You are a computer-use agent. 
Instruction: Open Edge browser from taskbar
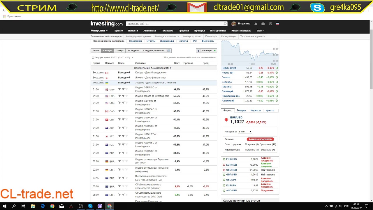[x=43, y=206]
